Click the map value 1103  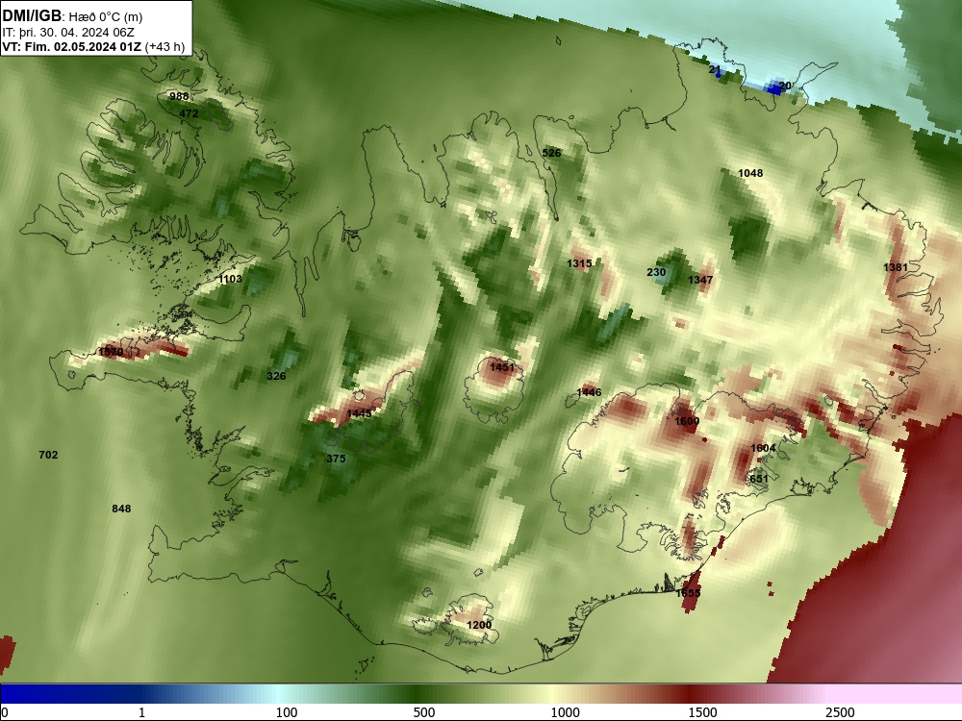click(x=230, y=279)
